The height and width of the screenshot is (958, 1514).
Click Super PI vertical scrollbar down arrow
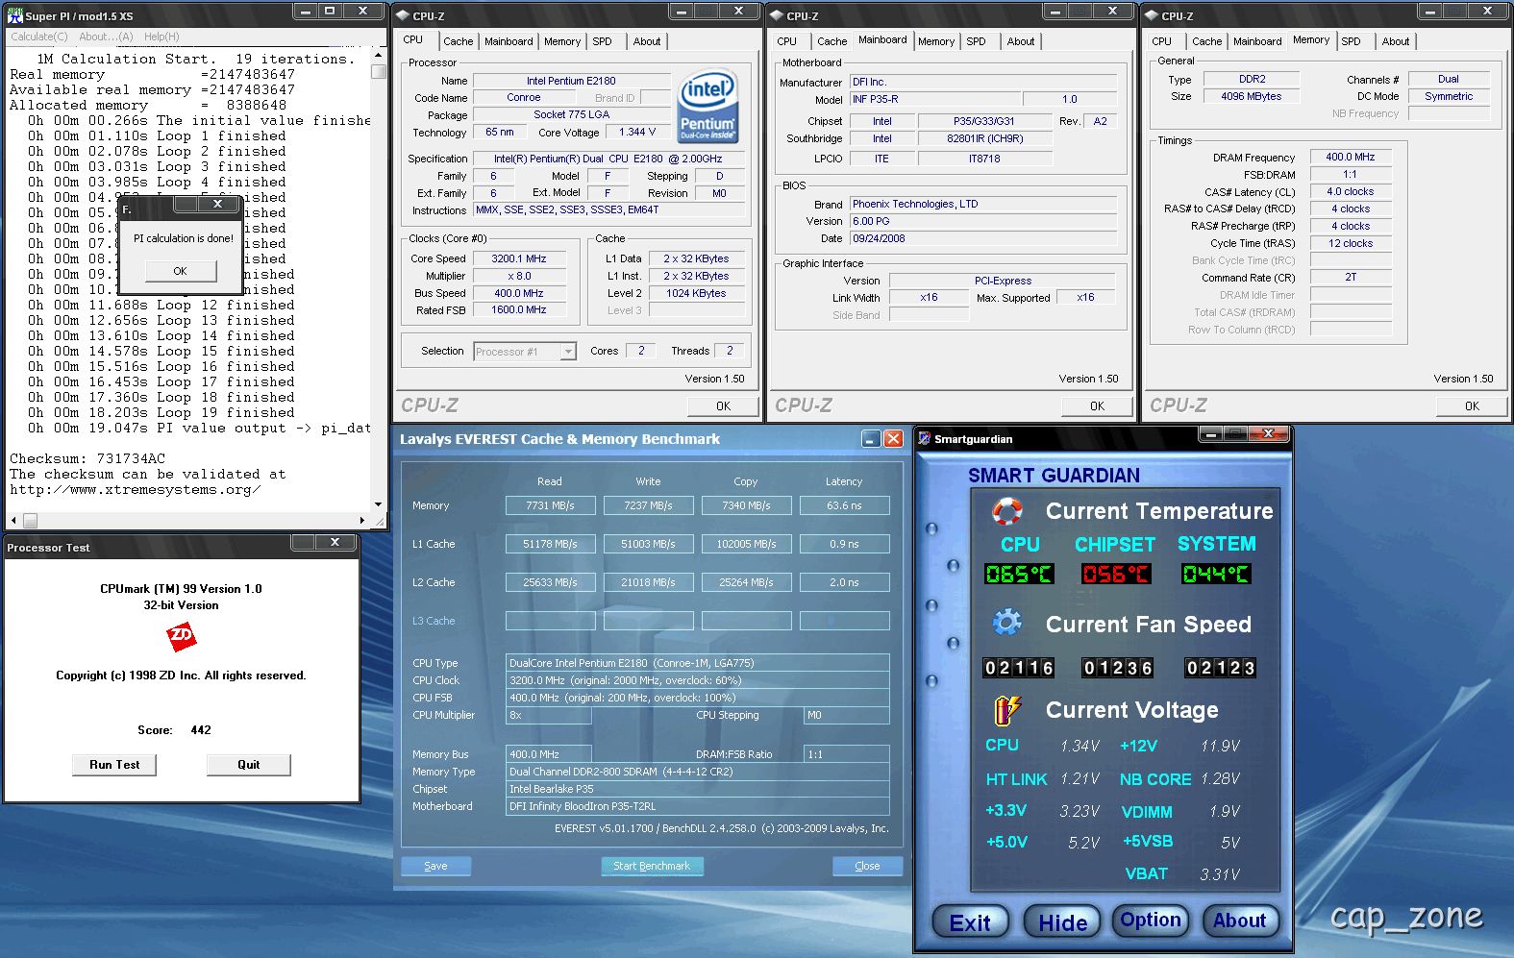[379, 504]
